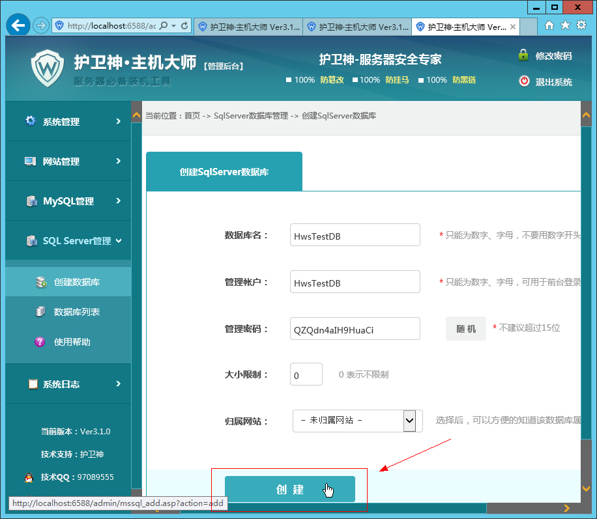Click the 随机 password generator button
Screen dimensions: 597x519
[x=466, y=328]
